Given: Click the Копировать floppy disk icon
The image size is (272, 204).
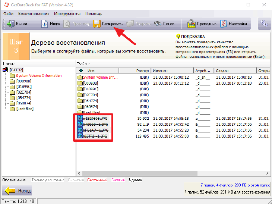Looking at the screenshot, I should [97, 23].
